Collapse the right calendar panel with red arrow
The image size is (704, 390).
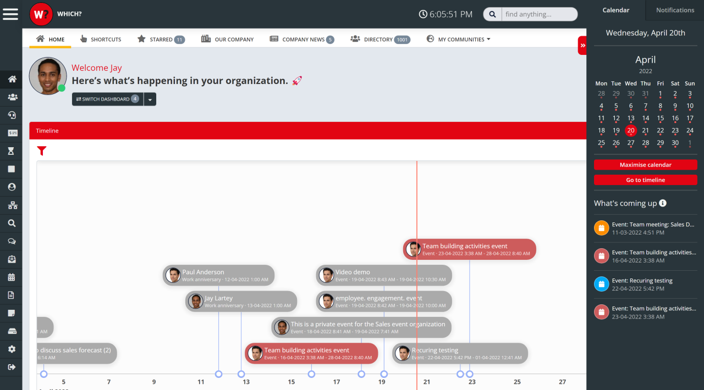click(x=582, y=46)
